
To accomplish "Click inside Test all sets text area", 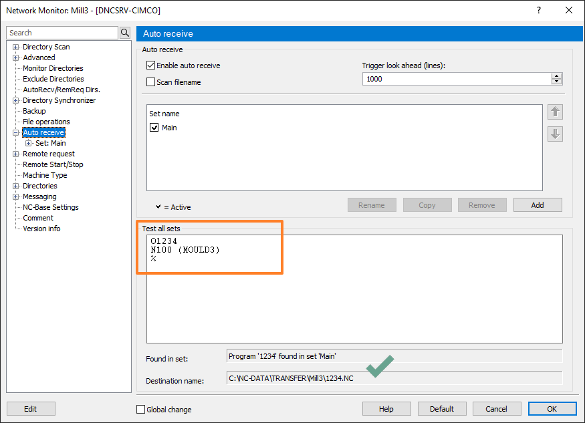I will tap(354, 289).
